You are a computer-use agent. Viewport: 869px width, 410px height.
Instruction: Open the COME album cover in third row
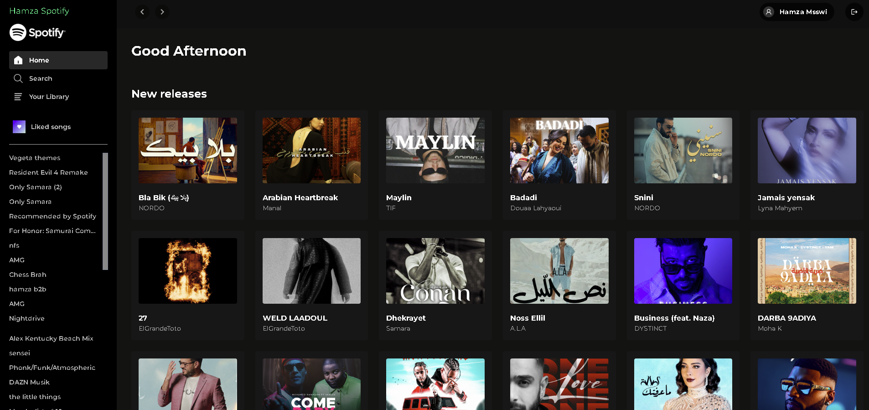click(311, 384)
